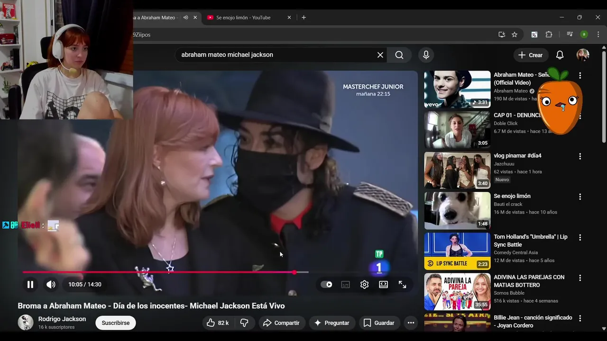Open player settings gear icon

(364, 285)
